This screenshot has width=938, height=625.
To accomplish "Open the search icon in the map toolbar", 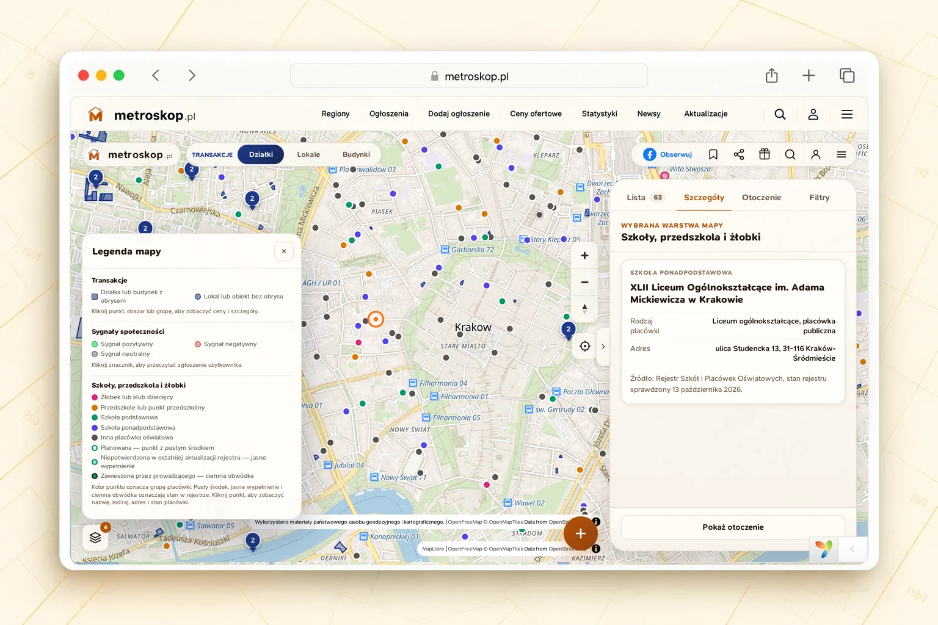I will point(790,154).
